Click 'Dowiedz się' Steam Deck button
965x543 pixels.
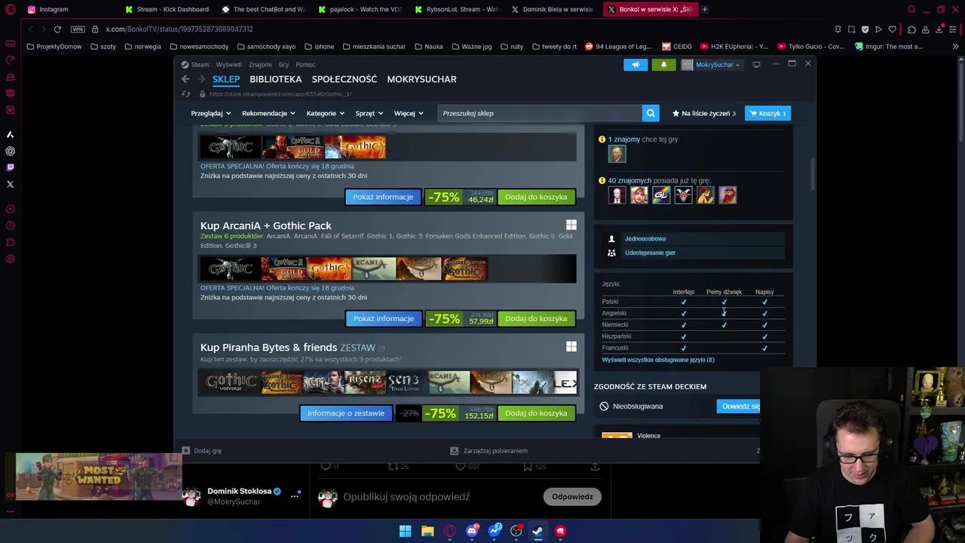740,406
